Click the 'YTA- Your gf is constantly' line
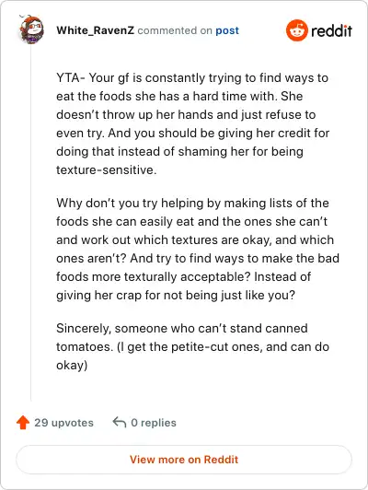Screen dimensions: 368x490 coord(192,77)
